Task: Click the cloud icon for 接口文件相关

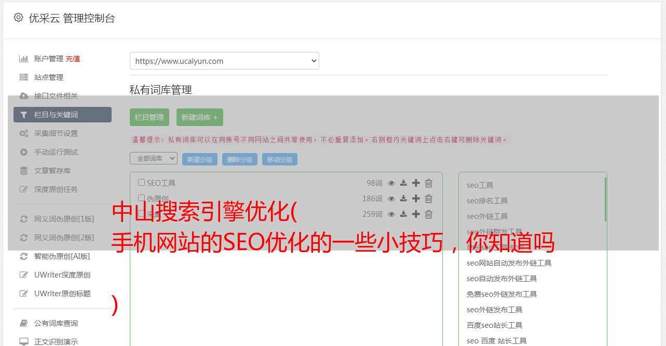Action: point(23,96)
